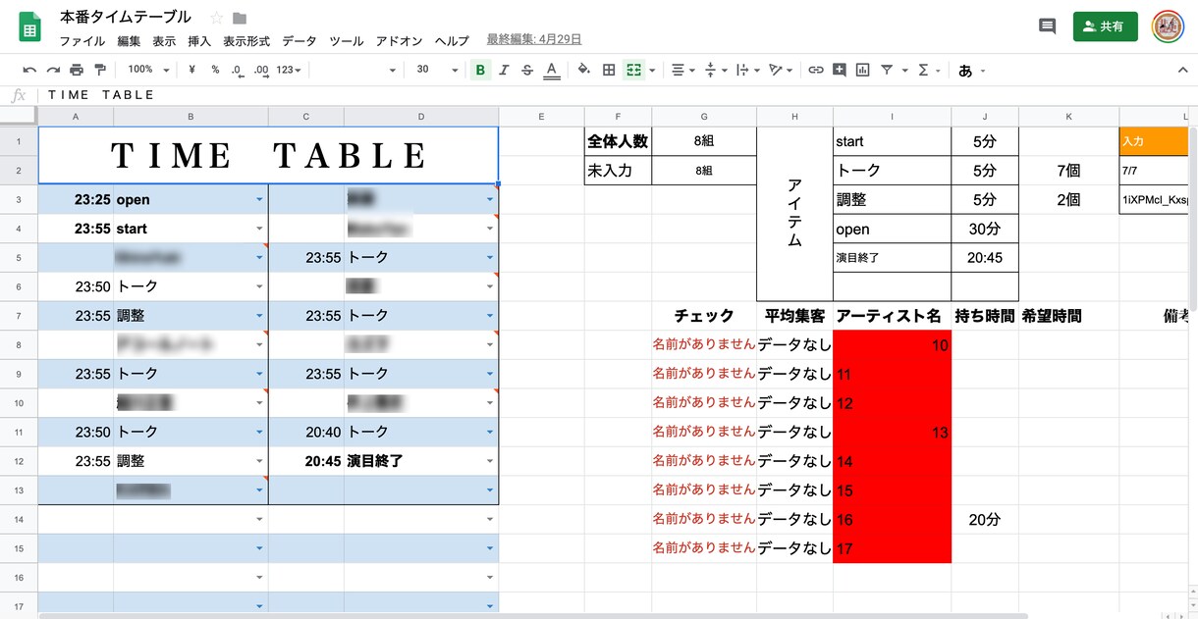1198x619 pixels.
Task: Select row 14 header
Action: (x=19, y=519)
